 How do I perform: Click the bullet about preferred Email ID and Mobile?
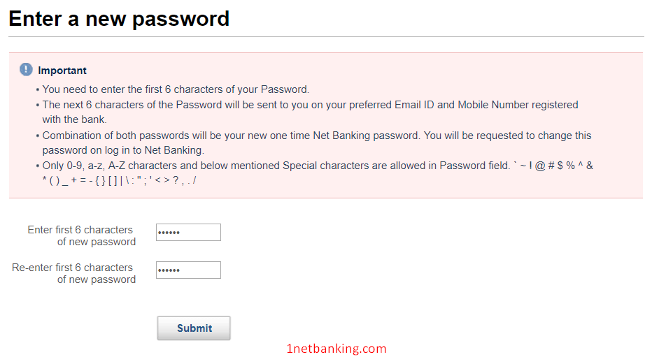coord(307,112)
